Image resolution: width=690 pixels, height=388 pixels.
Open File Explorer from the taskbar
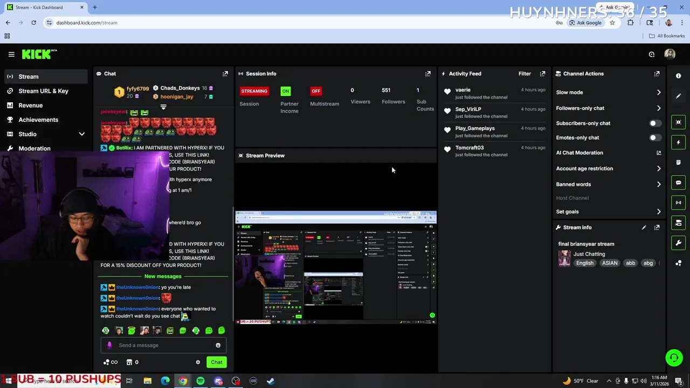[x=148, y=381]
